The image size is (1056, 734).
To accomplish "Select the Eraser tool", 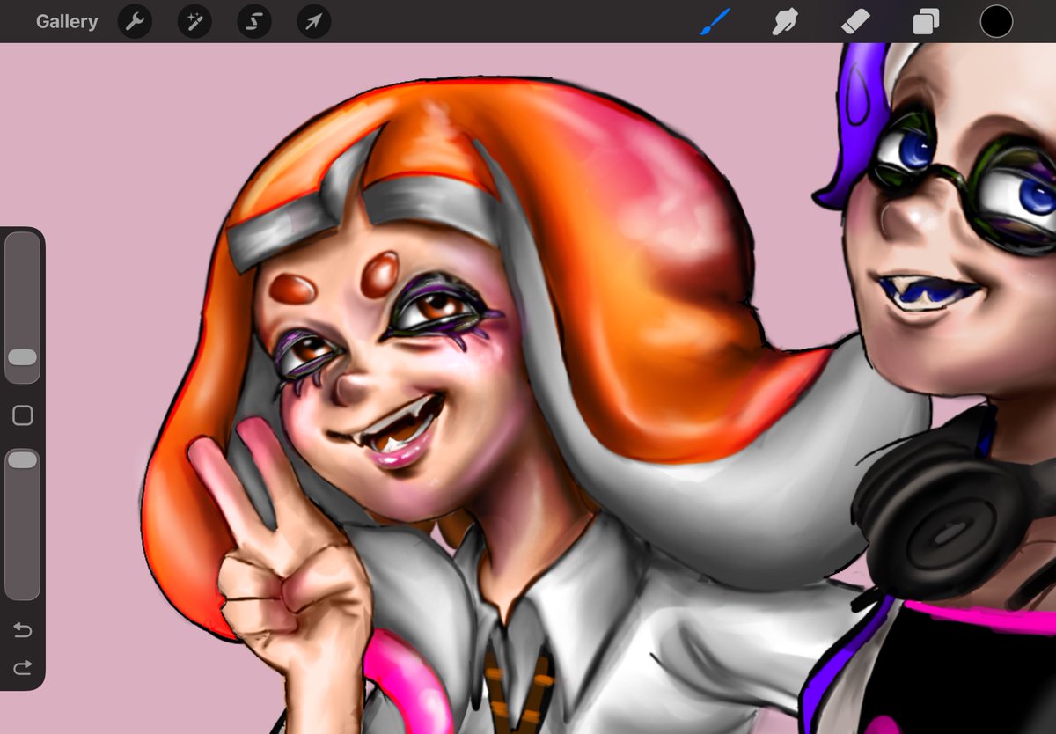I will coord(854,22).
